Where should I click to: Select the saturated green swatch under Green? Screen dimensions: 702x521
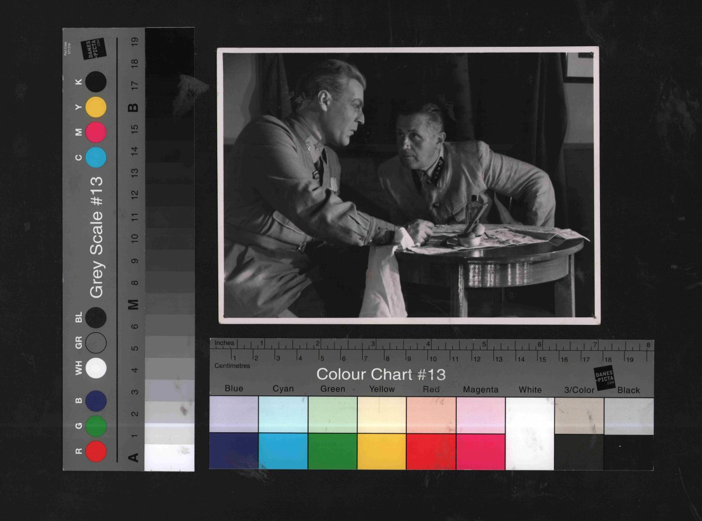(332, 451)
